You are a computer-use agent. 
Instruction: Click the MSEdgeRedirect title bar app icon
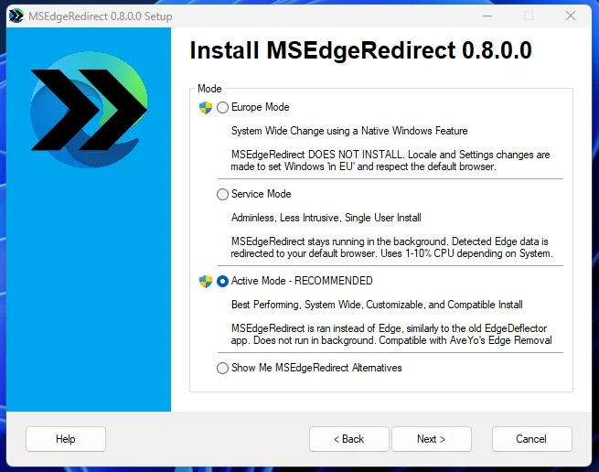click(x=16, y=16)
